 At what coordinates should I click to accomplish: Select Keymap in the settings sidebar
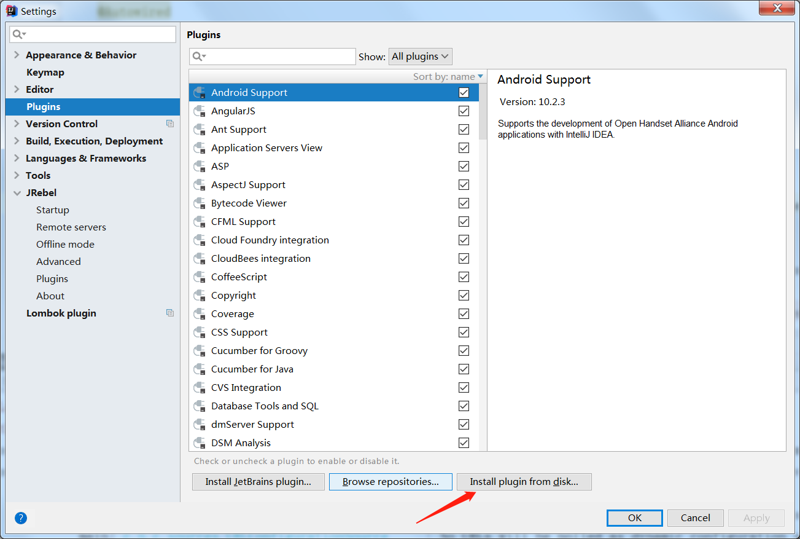(45, 72)
